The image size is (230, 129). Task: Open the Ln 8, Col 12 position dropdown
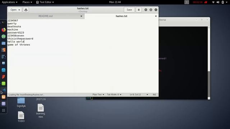coord(139,95)
